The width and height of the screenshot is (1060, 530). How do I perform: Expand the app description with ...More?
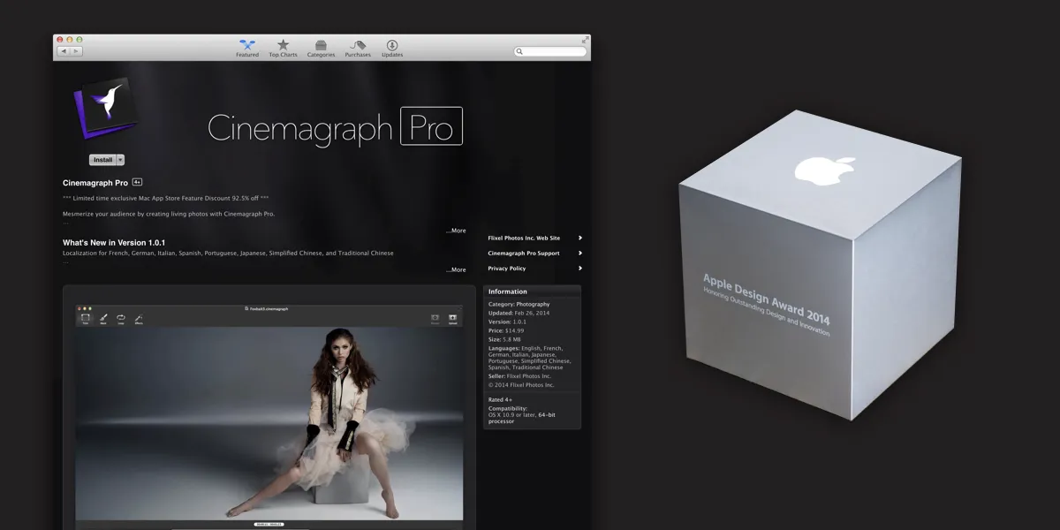[x=456, y=231]
